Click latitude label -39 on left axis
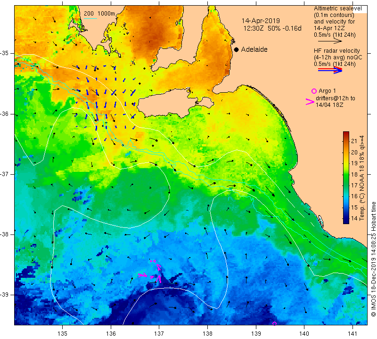Screen dimensions: 377x339 click(x=5, y=295)
